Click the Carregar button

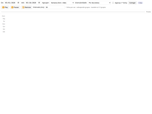pyautogui.click(x=132, y=3)
